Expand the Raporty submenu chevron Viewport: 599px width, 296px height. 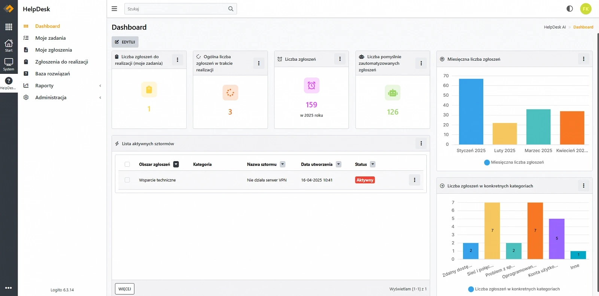(100, 85)
